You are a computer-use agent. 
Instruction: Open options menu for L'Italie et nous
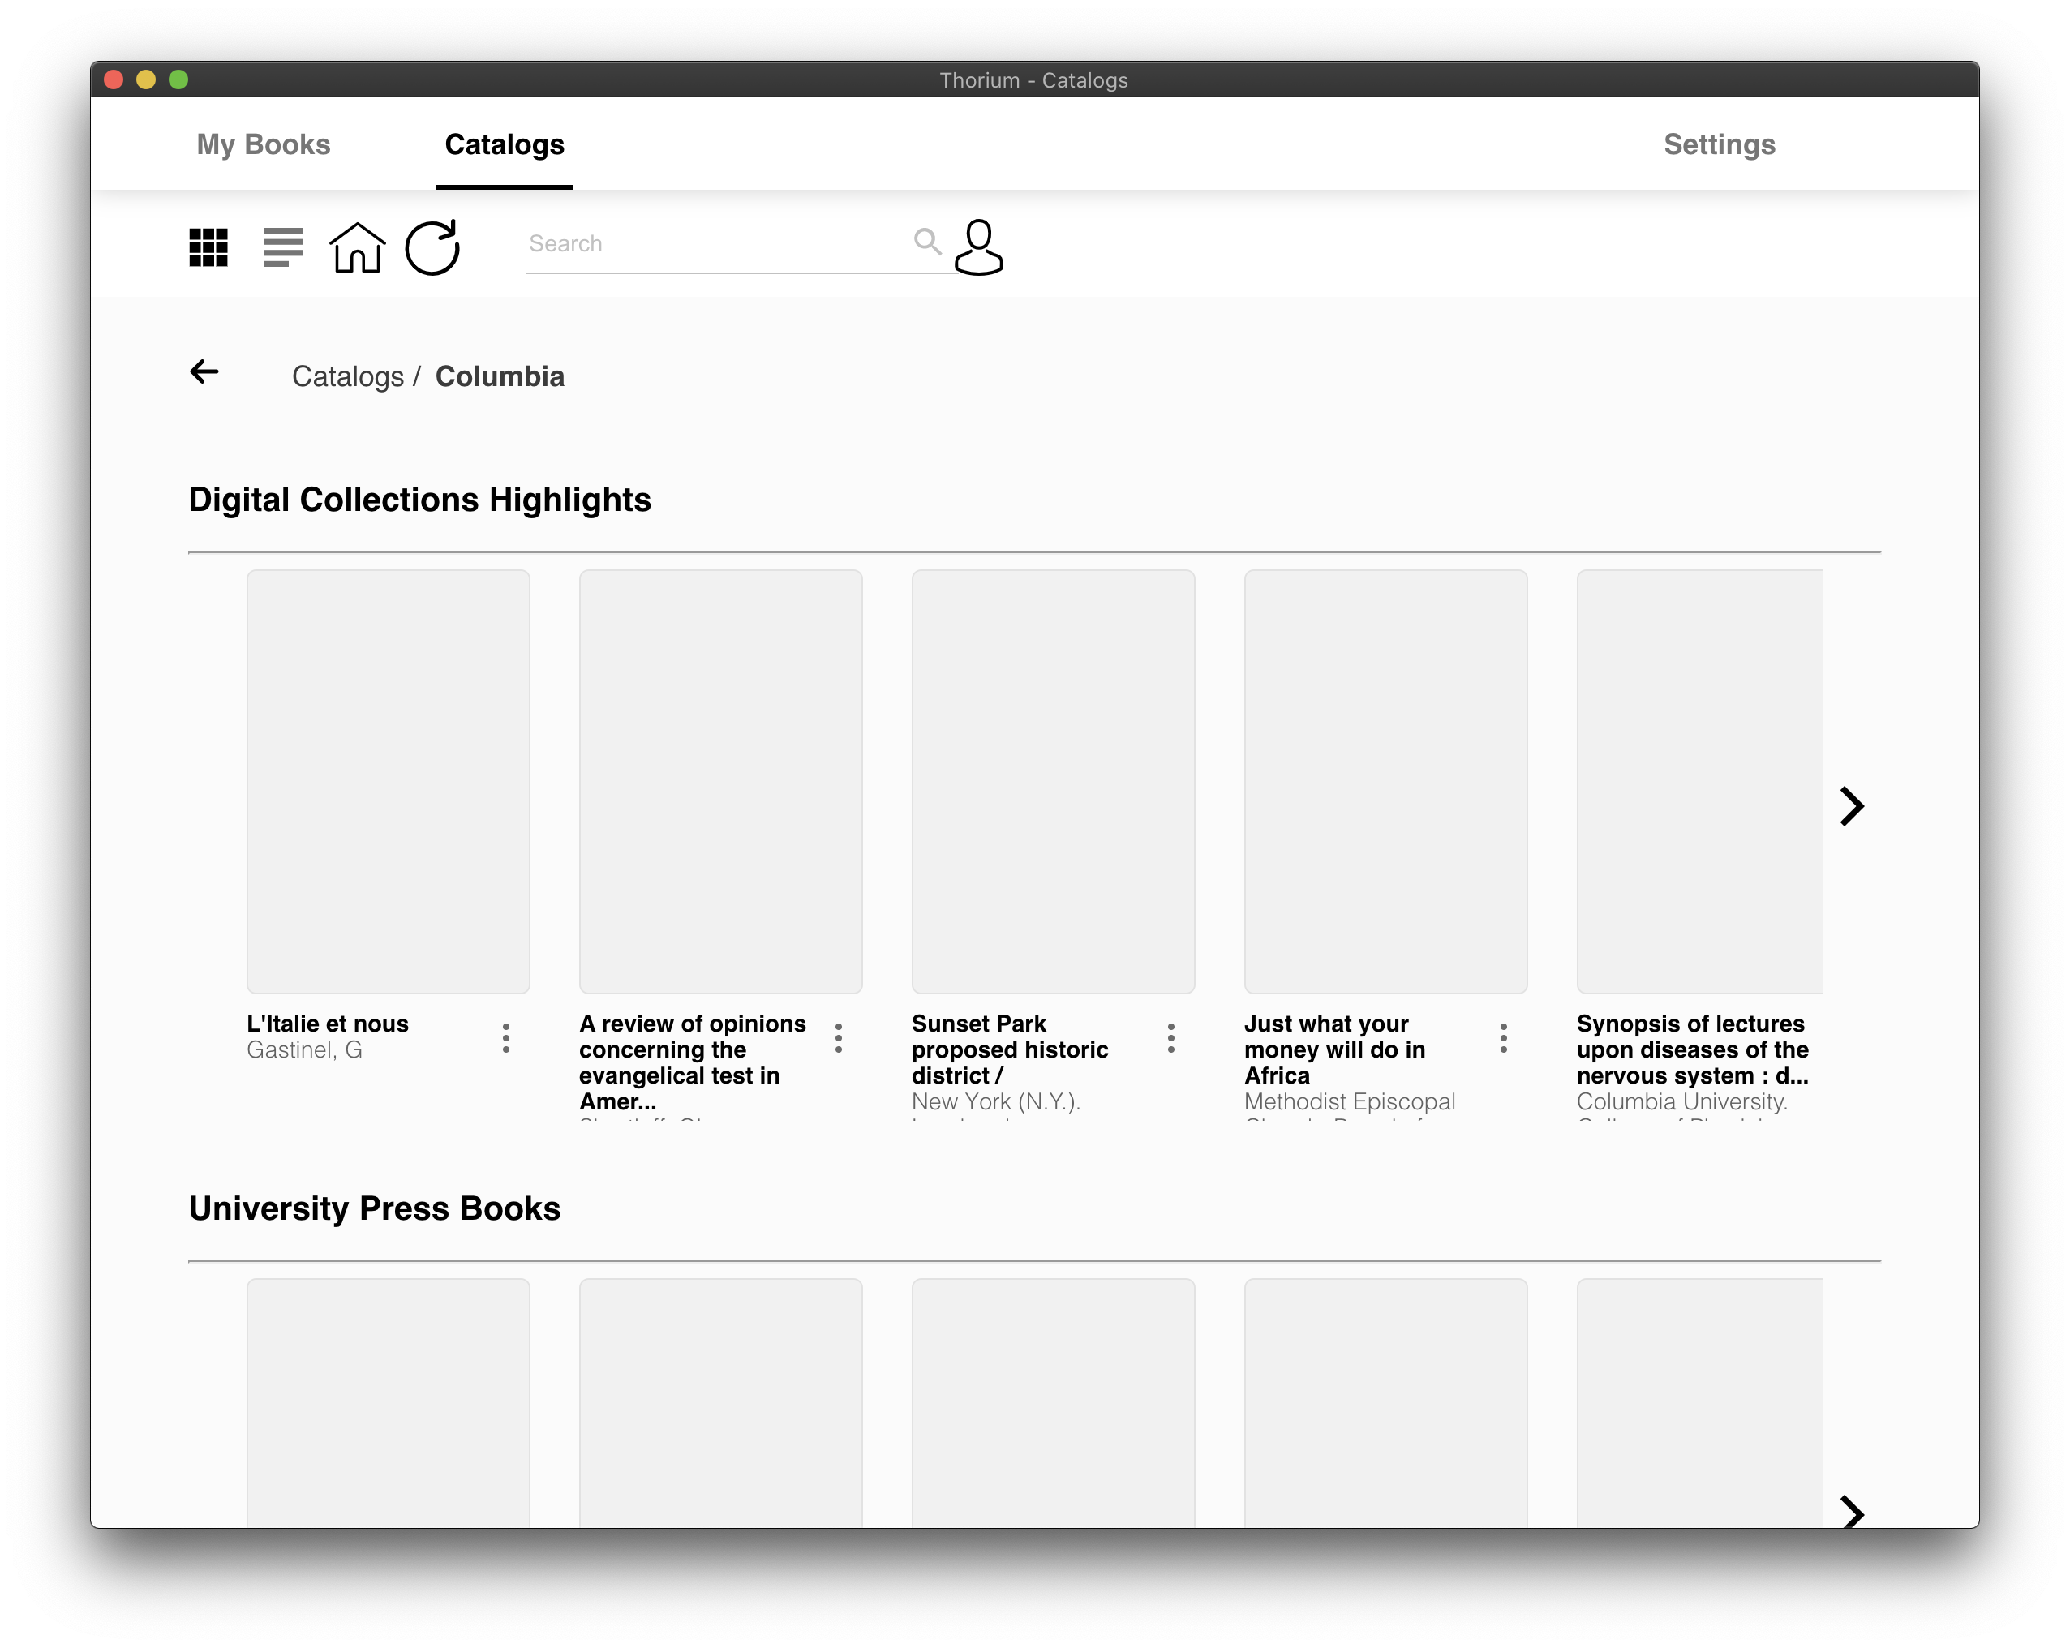click(506, 1037)
